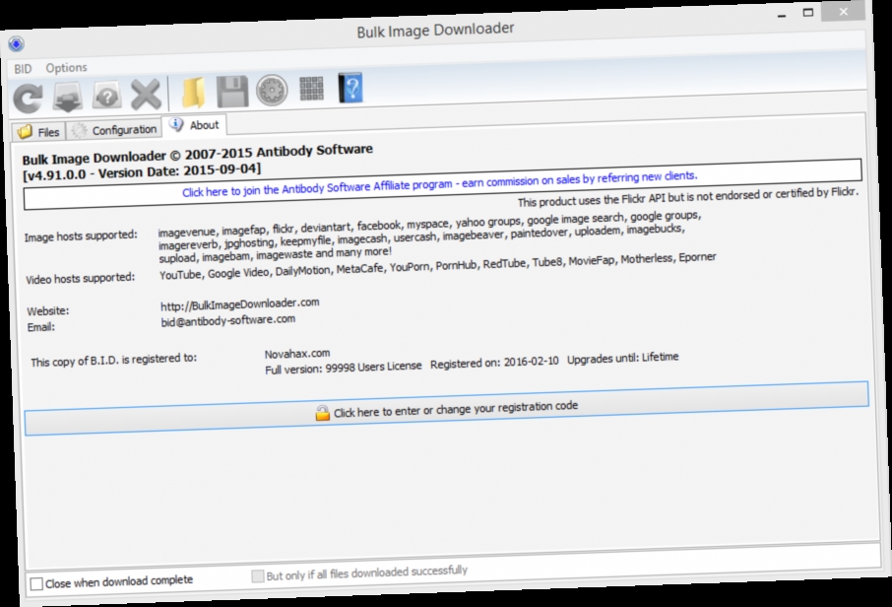Click the Upgrades until: Lifetime text
The height and width of the screenshot is (607, 892).
pyautogui.click(x=623, y=359)
